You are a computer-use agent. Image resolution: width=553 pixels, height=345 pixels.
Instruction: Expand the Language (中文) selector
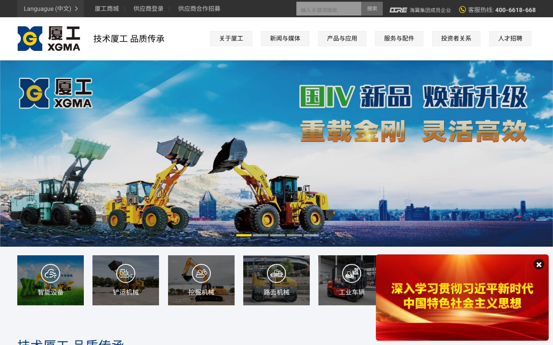pos(51,9)
